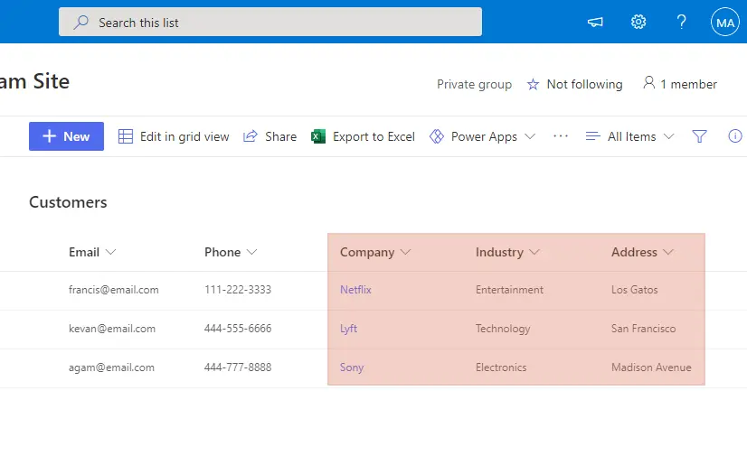Click the San Francisco address cell

tap(643, 329)
